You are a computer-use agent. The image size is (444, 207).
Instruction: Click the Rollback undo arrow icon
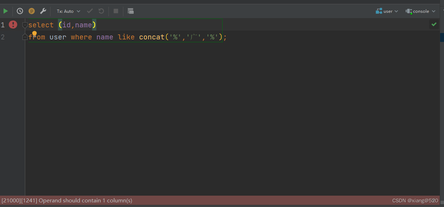click(x=101, y=11)
